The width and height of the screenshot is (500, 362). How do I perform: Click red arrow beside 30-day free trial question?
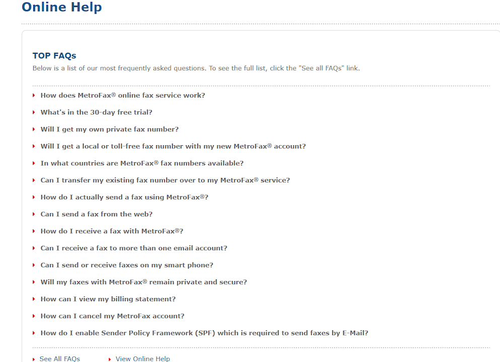[34, 113]
